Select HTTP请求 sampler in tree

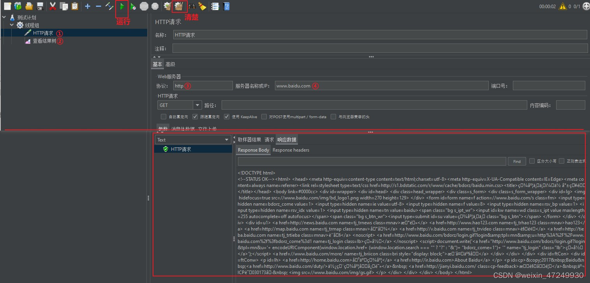pyautogui.click(x=43, y=33)
